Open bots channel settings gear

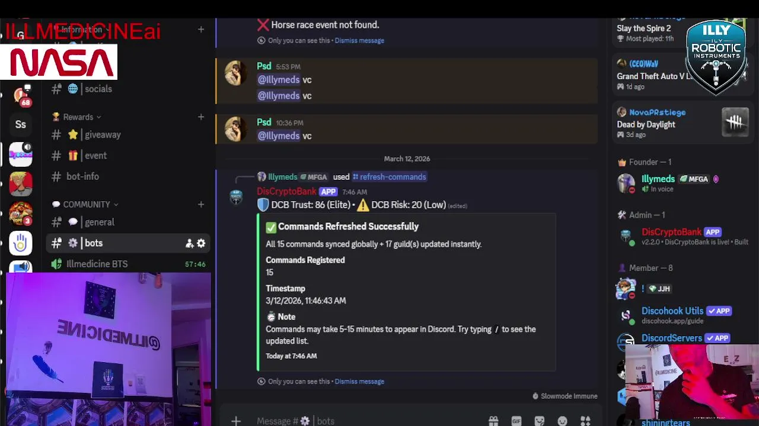(201, 243)
